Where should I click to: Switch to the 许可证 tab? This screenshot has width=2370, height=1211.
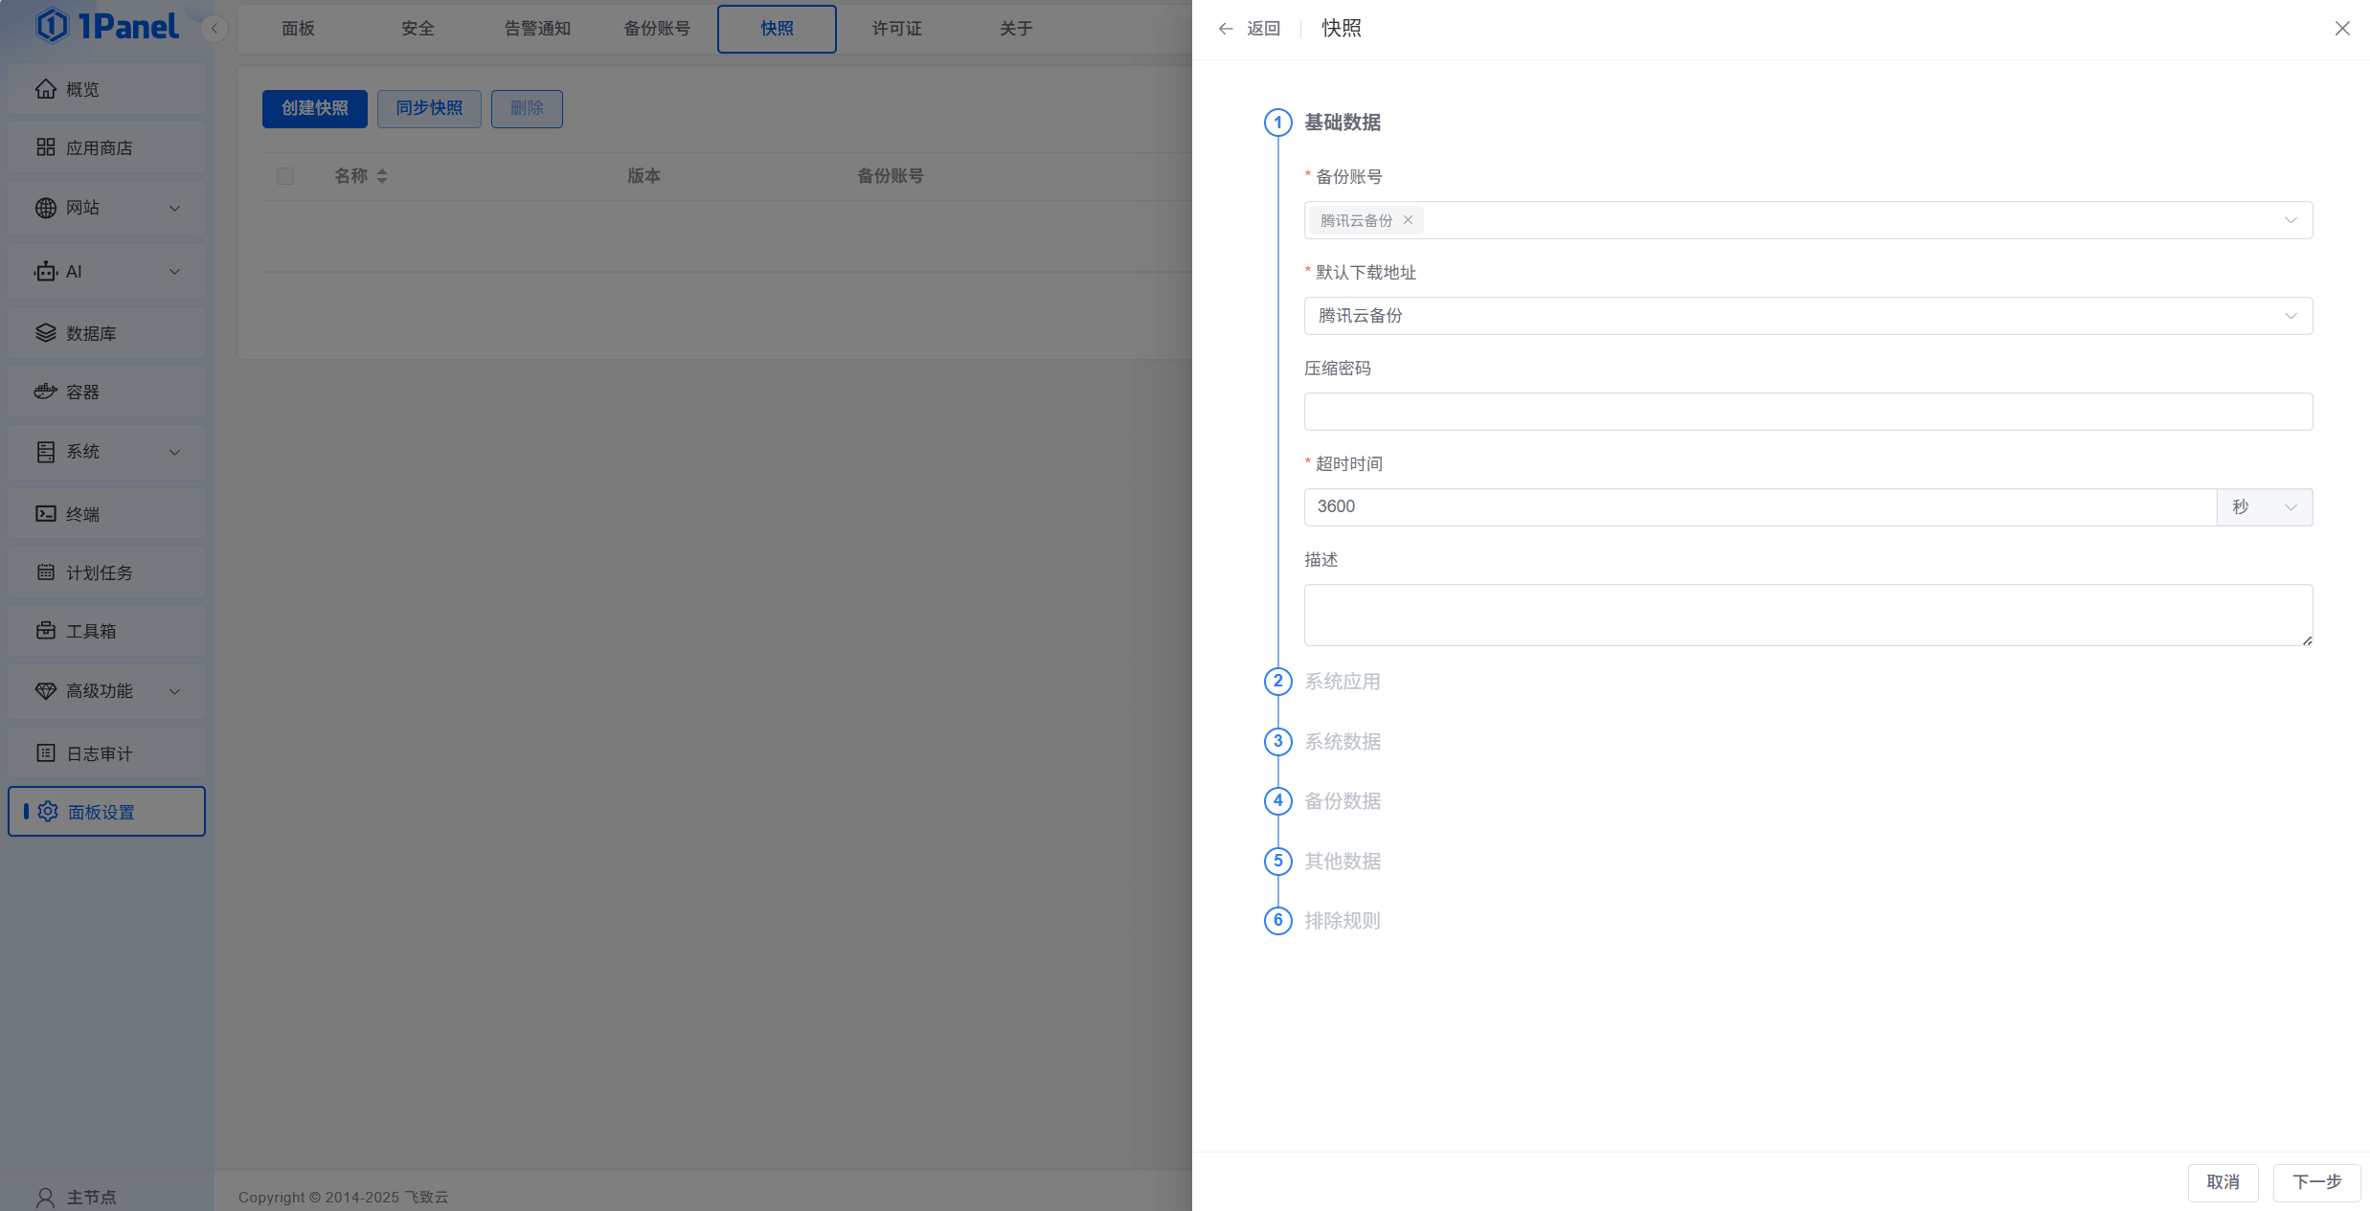[x=896, y=29]
